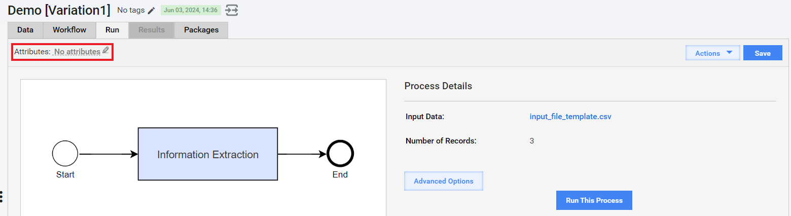
Task: Open the Actions menu button
Action: [713, 53]
